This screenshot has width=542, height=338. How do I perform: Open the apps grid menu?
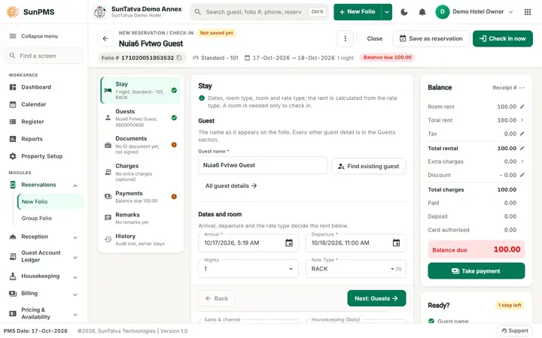click(x=528, y=12)
